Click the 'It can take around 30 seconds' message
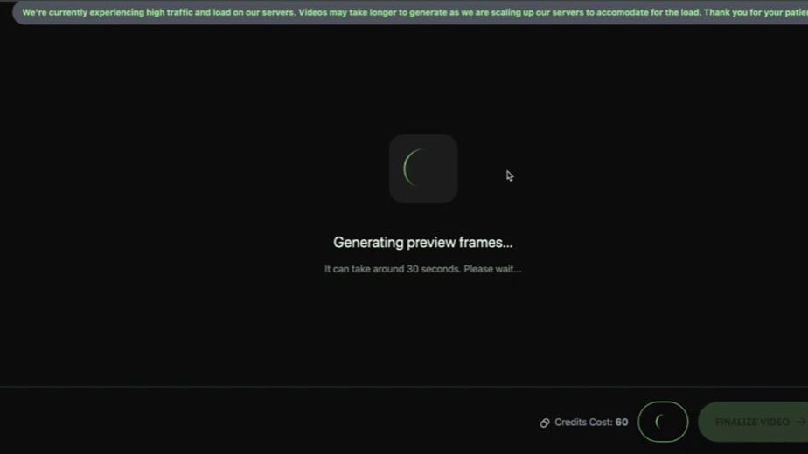Image resolution: width=808 pixels, height=454 pixels. click(422, 269)
